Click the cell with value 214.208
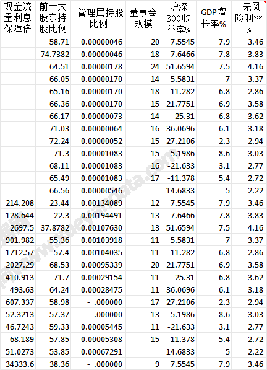The height and width of the screenshot is (370, 267). [18, 203]
